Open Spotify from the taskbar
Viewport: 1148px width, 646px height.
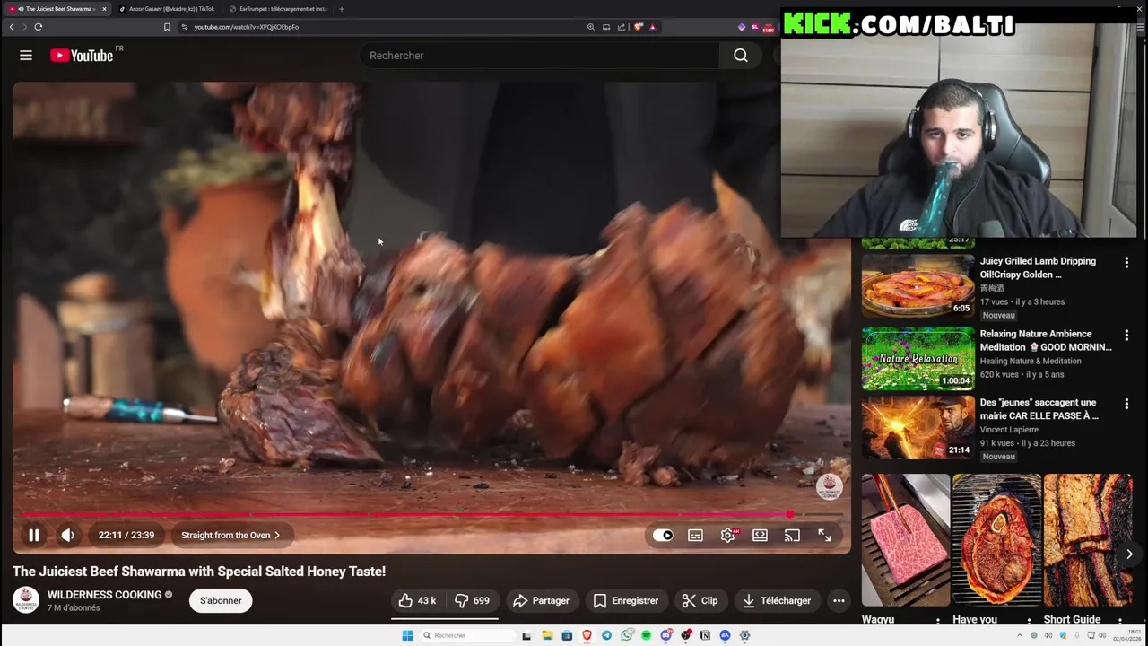coord(646,635)
